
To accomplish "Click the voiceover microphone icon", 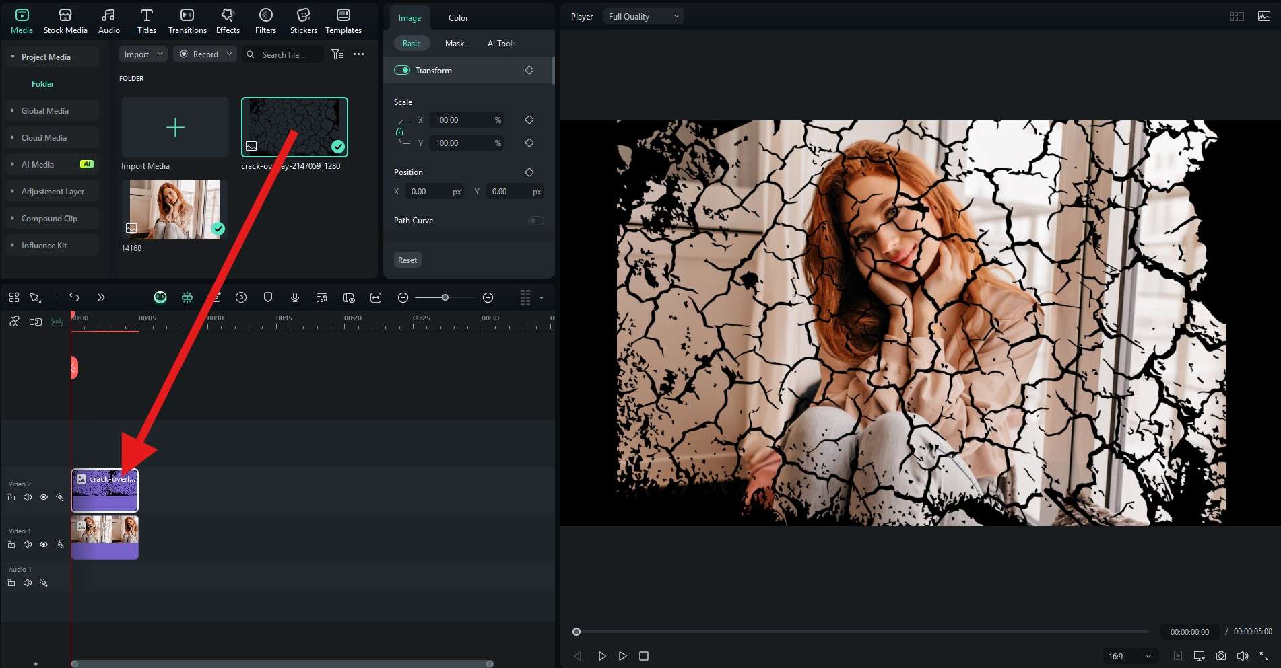I will [295, 297].
